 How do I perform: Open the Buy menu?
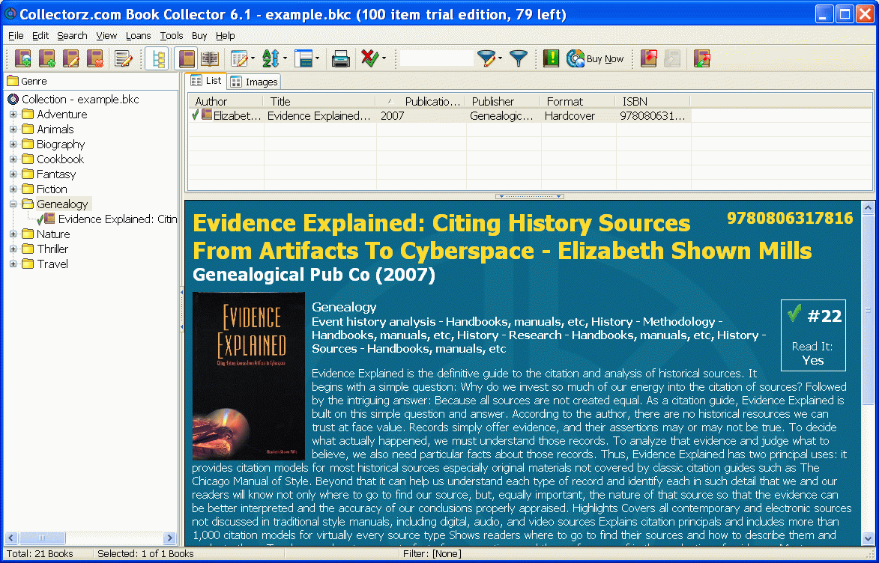pos(199,36)
